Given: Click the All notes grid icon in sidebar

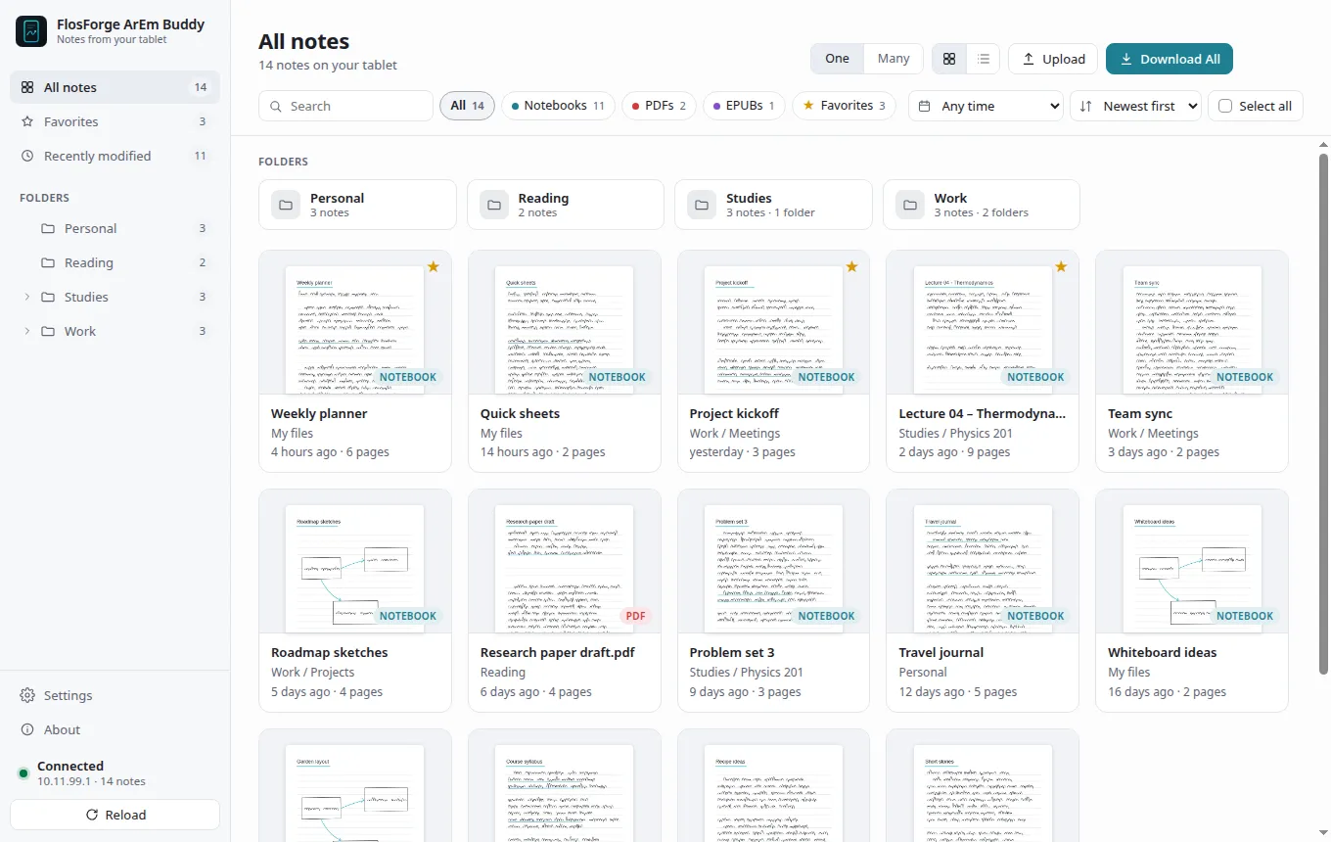Looking at the screenshot, I should point(27,87).
